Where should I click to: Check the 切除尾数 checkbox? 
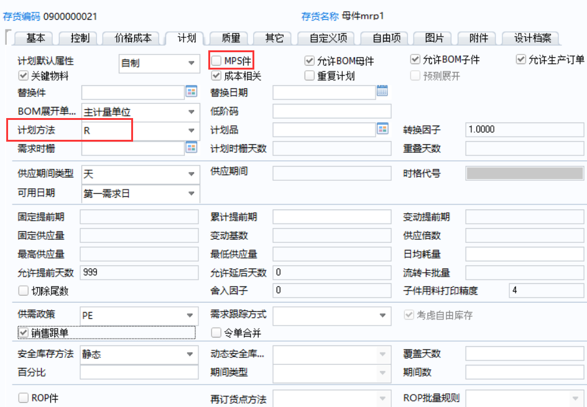(24, 290)
